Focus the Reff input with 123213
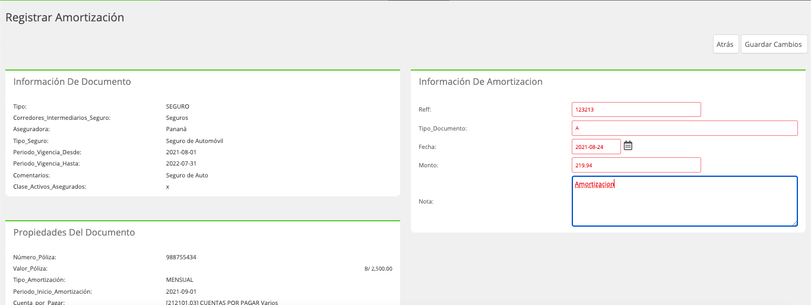811x305 pixels. 636,109
